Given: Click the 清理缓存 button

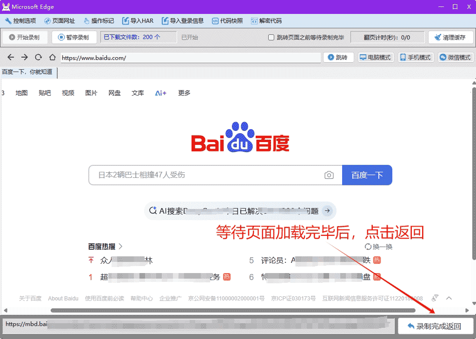Looking at the screenshot, I should coord(451,37).
